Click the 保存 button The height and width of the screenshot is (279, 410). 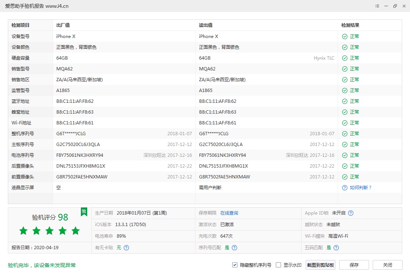pyautogui.click(x=354, y=265)
